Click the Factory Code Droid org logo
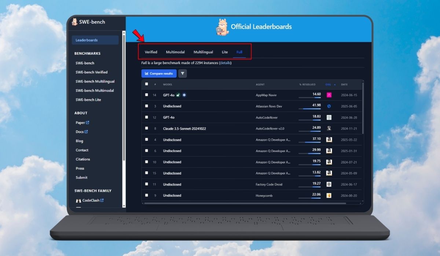The image size is (440, 256). coord(329,184)
